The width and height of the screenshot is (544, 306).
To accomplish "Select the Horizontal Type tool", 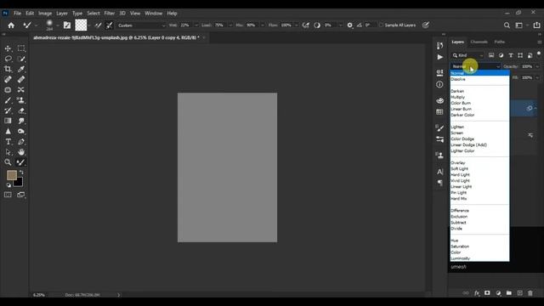I will tap(8, 142).
